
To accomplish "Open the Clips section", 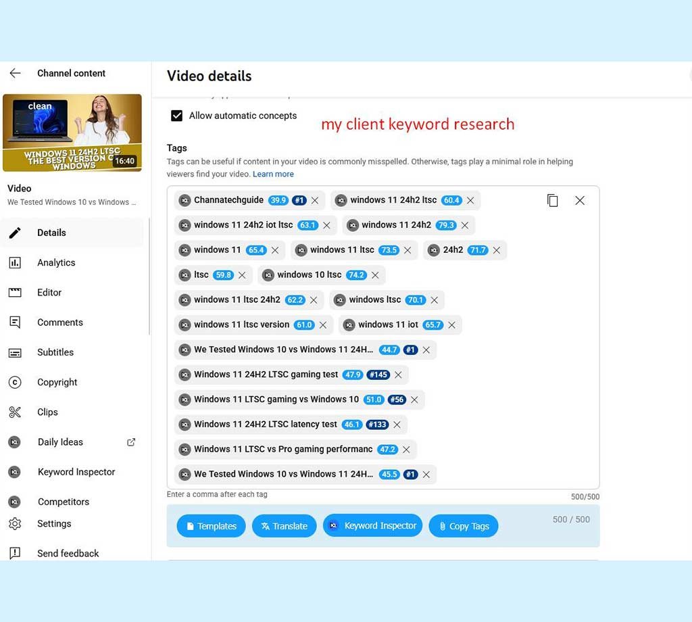I will pos(48,412).
